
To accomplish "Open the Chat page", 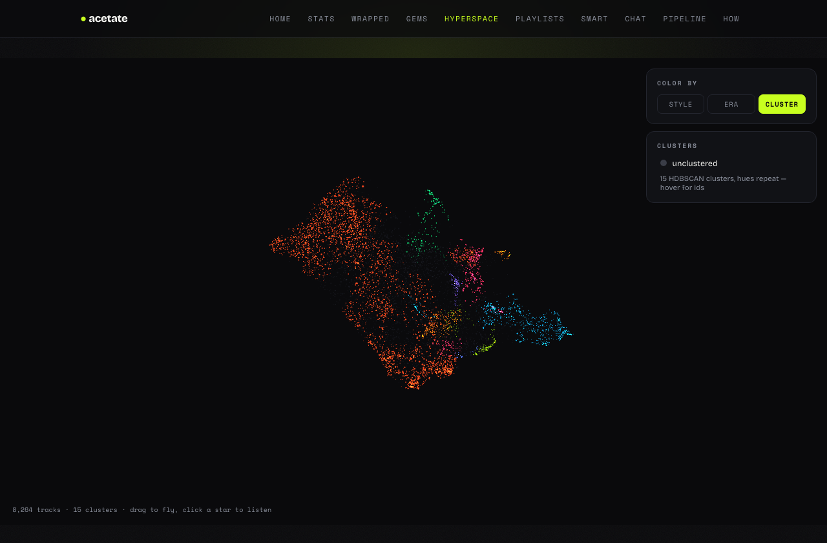I will 636,19.
